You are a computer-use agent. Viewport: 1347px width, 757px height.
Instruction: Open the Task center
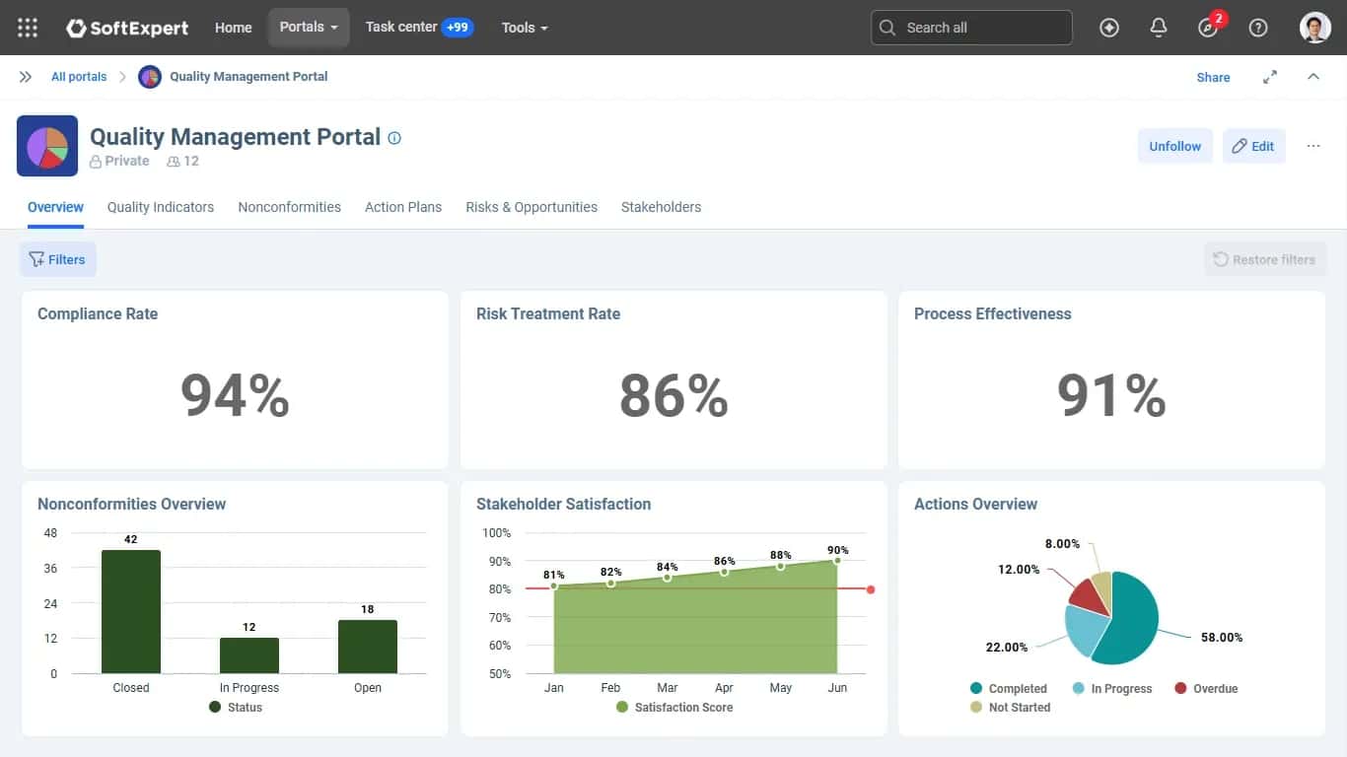pos(419,28)
